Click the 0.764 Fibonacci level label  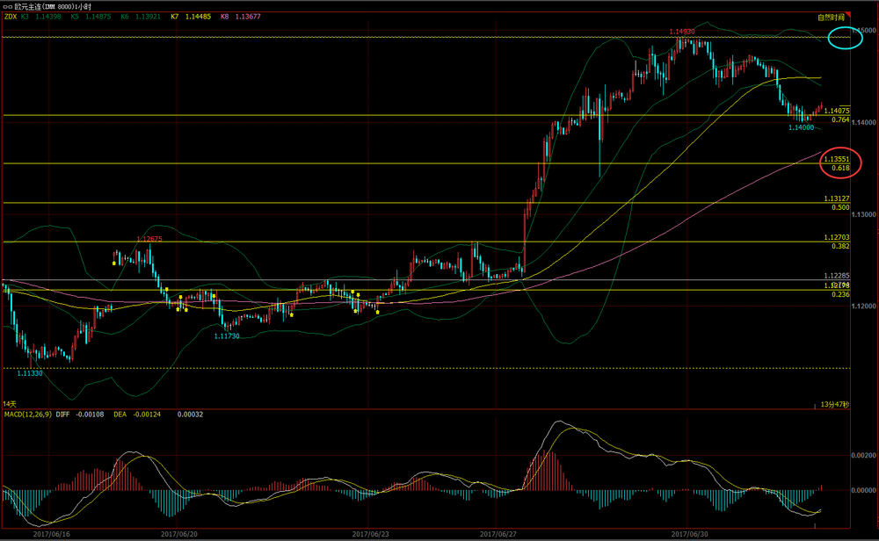click(839, 119)
